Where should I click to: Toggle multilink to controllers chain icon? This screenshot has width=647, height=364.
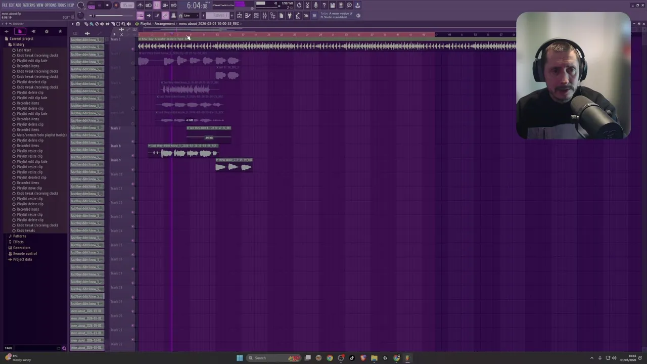(x=165, y=16)
